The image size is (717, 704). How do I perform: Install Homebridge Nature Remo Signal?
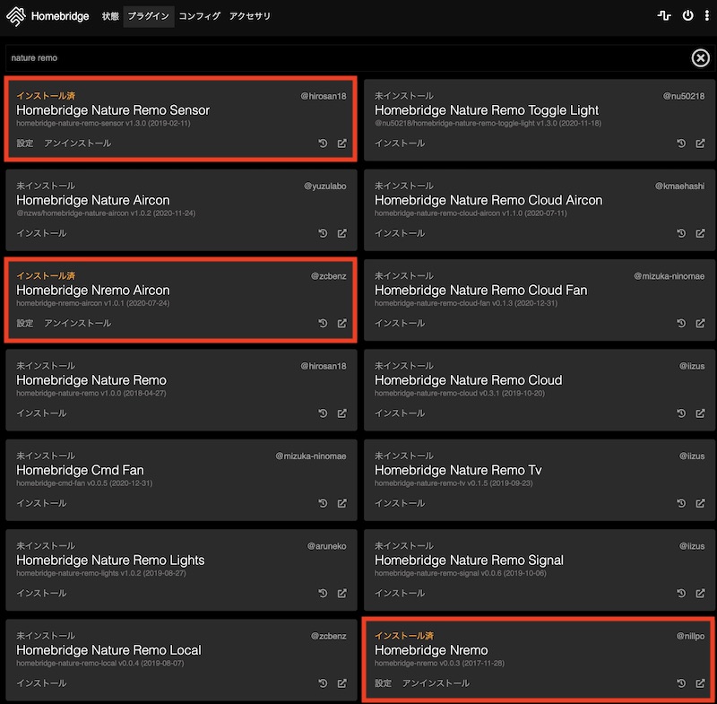(400, 594)
